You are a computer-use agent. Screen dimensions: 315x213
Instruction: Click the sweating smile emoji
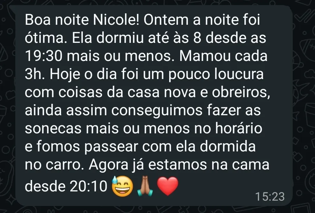click(x=122, y=186)
